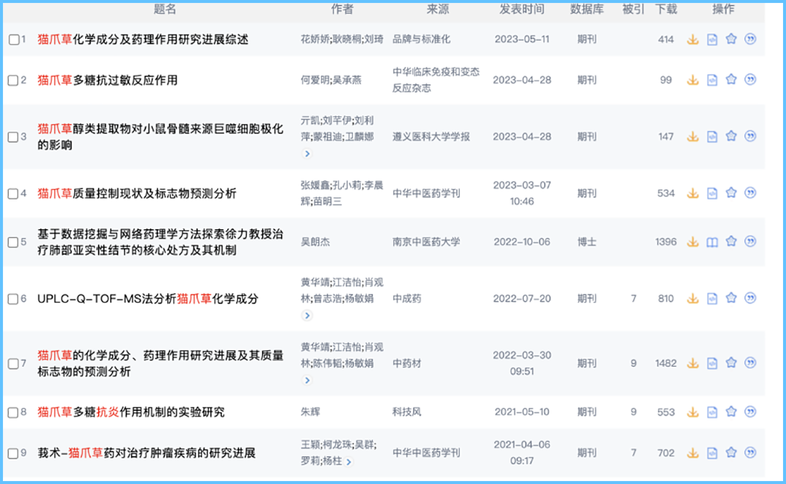Open HTML reading for row 6 article
786x484 pixels.
tap(712, 298)
